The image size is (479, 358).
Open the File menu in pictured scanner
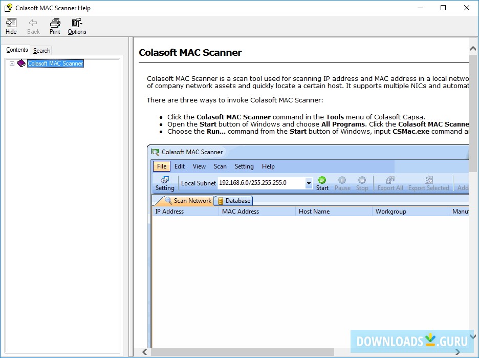(x=162, y=166)
